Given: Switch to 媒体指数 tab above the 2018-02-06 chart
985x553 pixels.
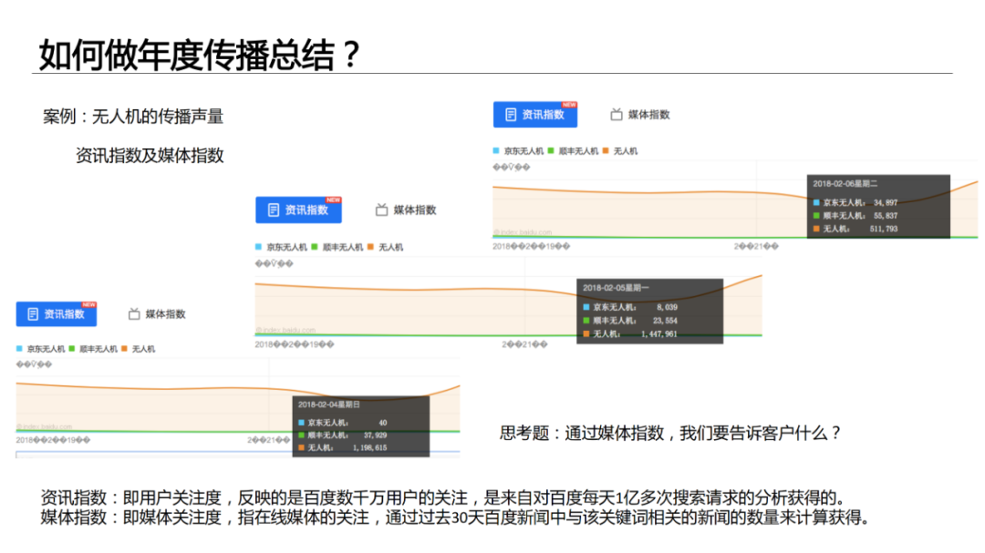Looking at the screenshot, I should coord(640,115).
